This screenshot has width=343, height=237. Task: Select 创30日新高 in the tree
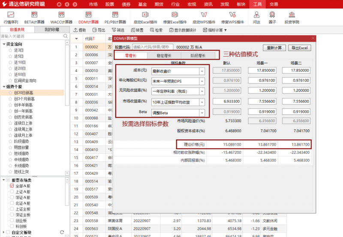[24, 93]
